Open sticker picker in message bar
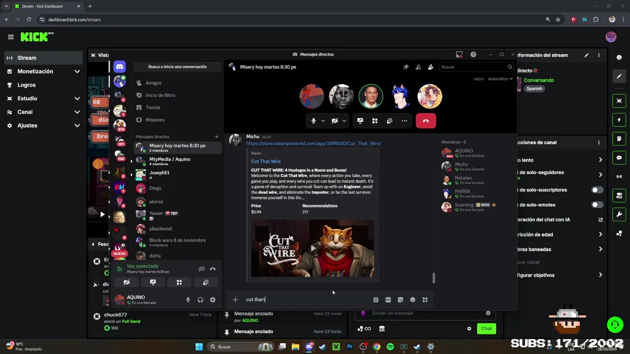Screen dimensions: 630x354 [400, 300]
